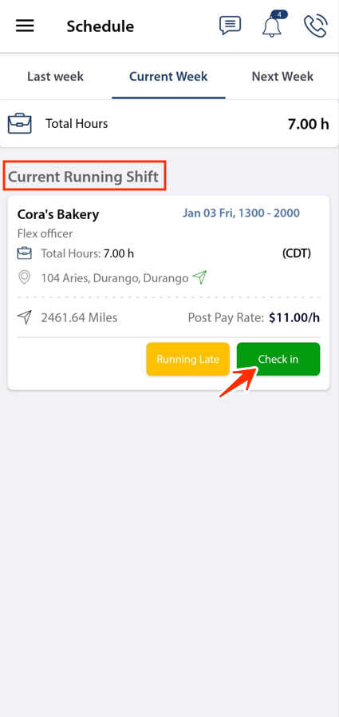Screen dimensions: 339x717
Task: Tap the green Check in button
Action: (x=278, y=359)
